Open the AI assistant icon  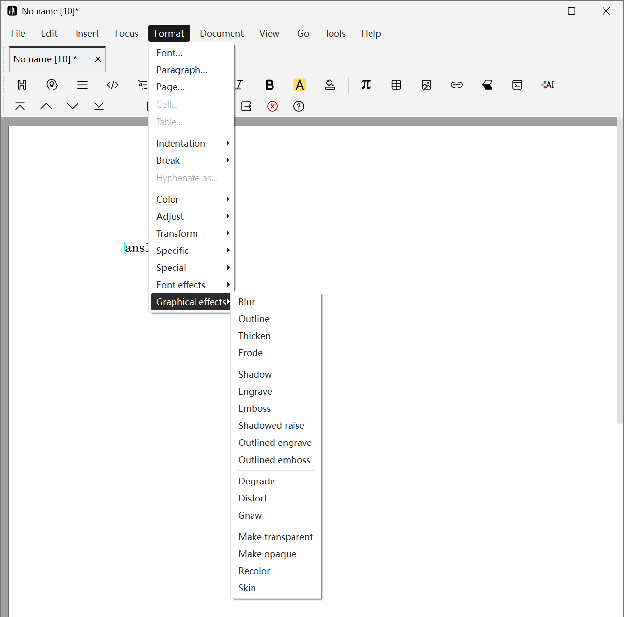[547, 85]
